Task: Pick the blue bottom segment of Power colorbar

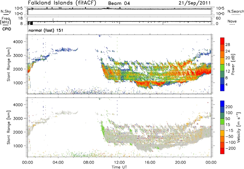Action: point(222,87)
